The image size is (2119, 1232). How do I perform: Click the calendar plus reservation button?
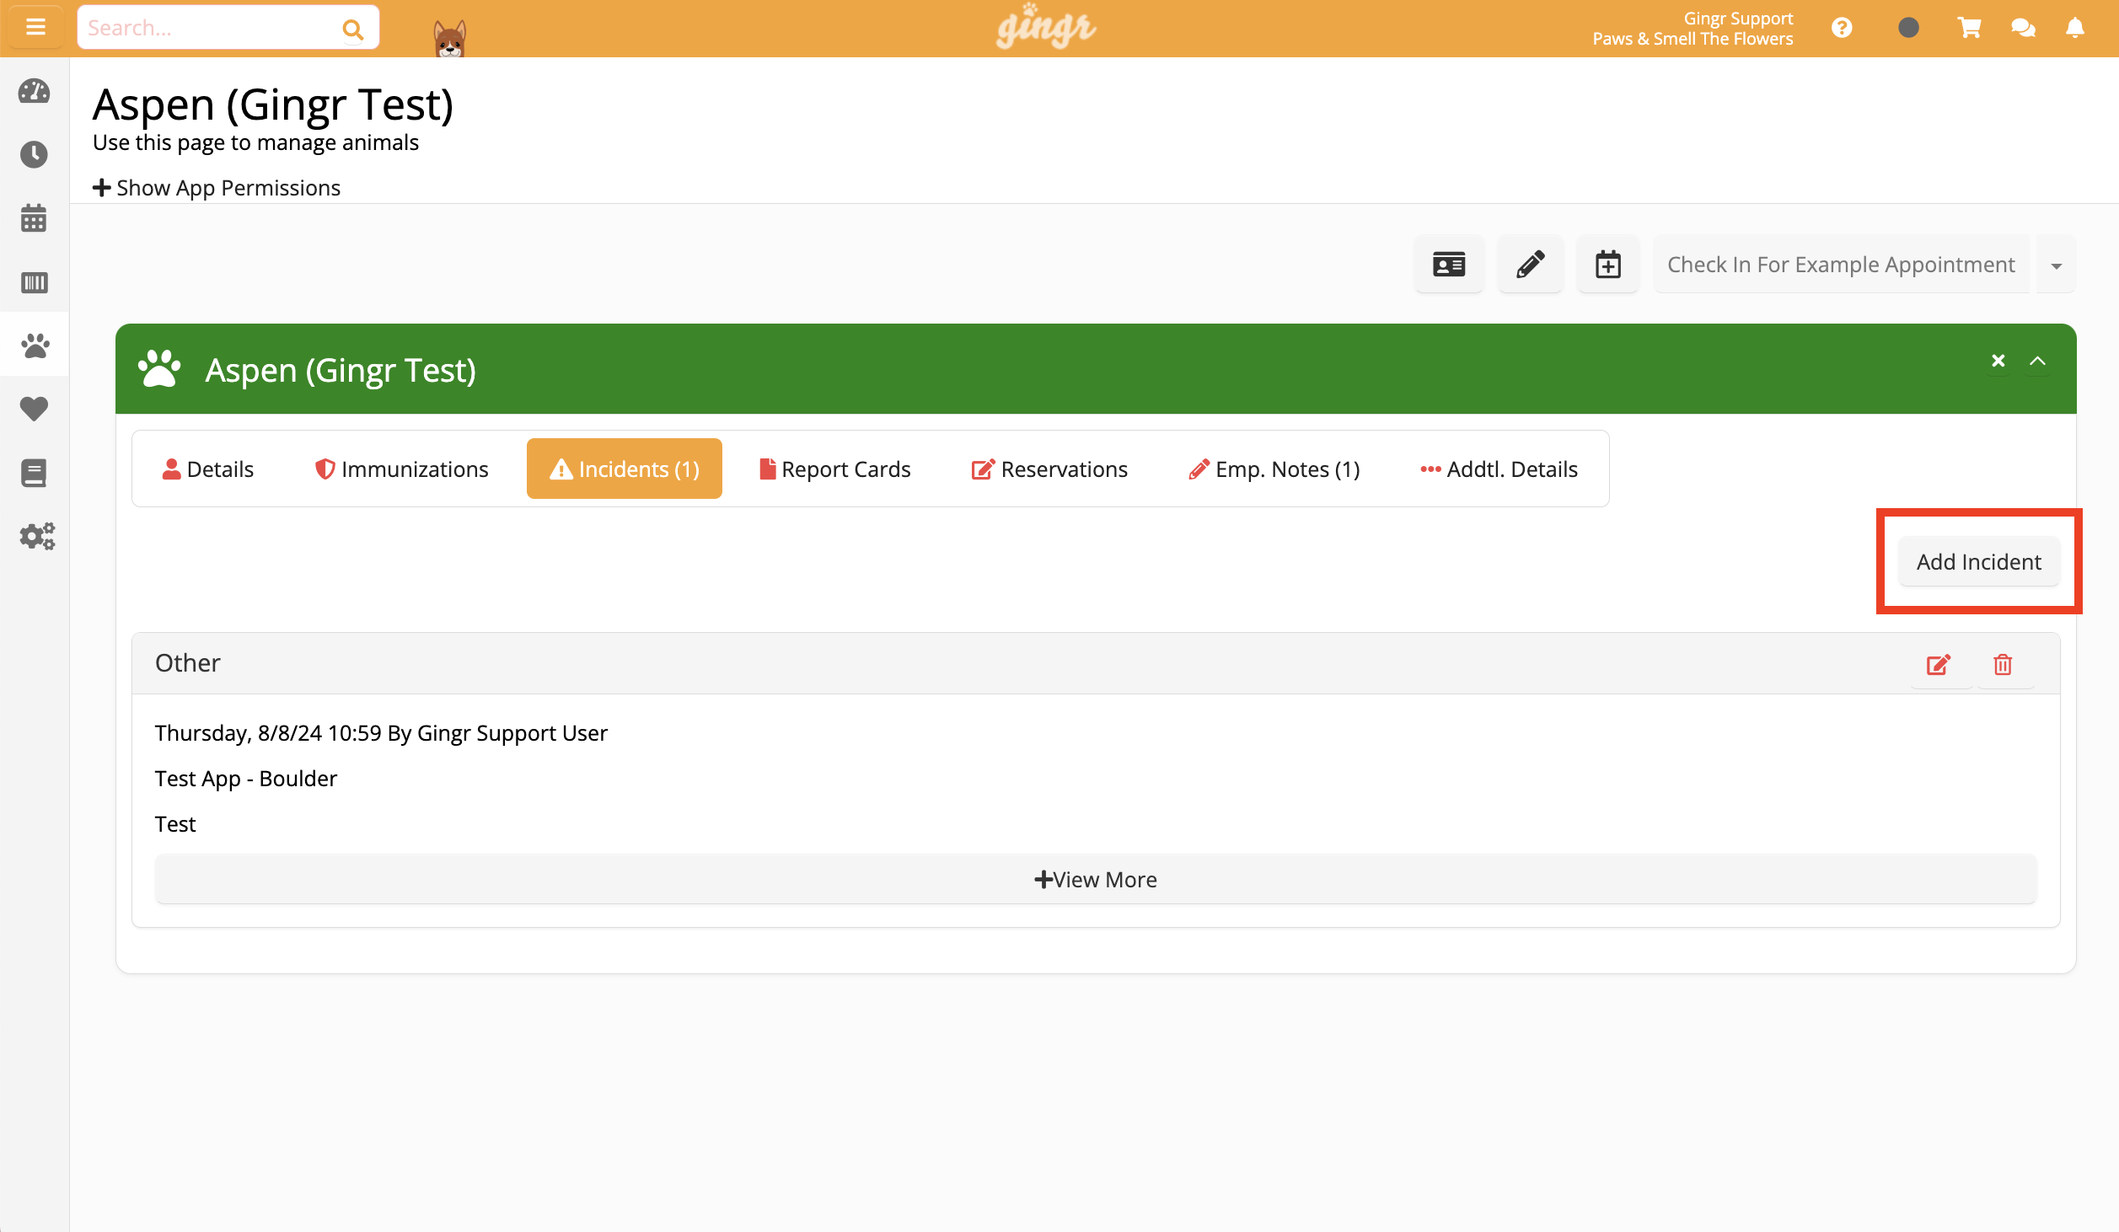pos(1608,265)
